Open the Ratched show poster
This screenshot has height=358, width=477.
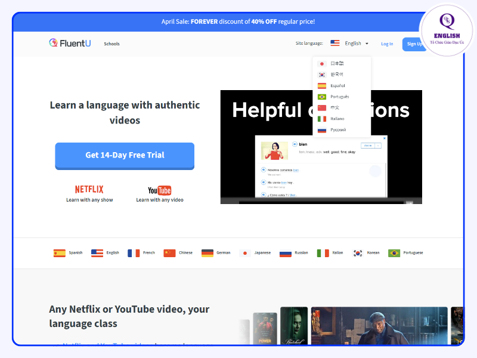[294, 326]
